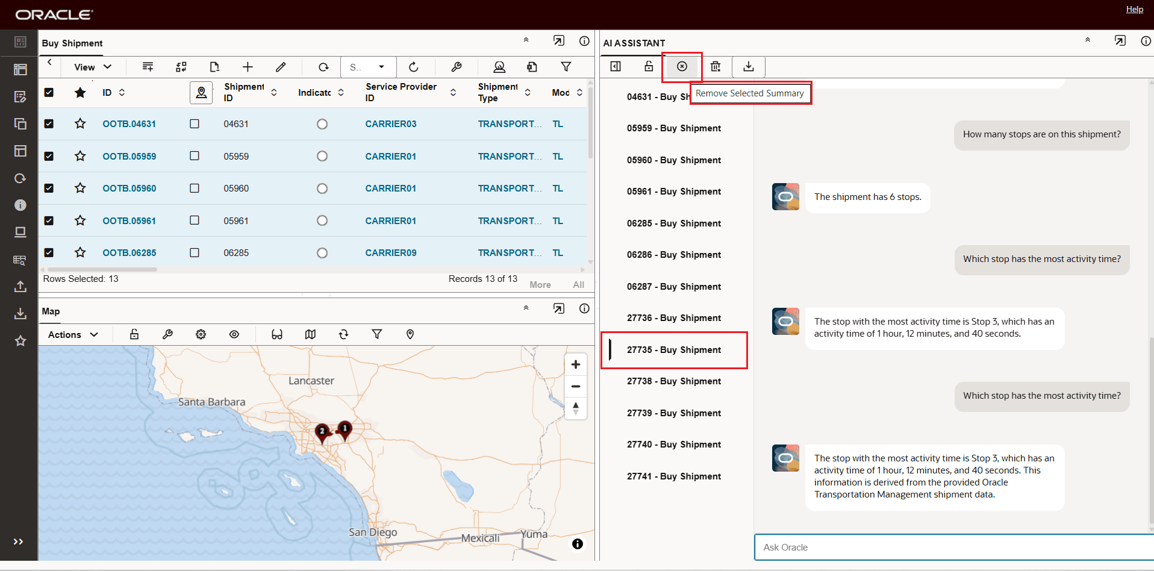
Task: Collapse the AI Assistant panel
Action: click(1088, 40)
